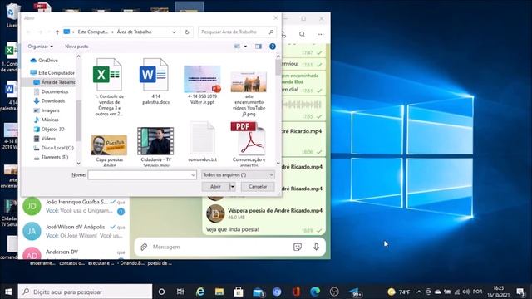This screenshot has width=532, height=299.
Task: Click the search icon in chat header
Action: click(302, 34)
